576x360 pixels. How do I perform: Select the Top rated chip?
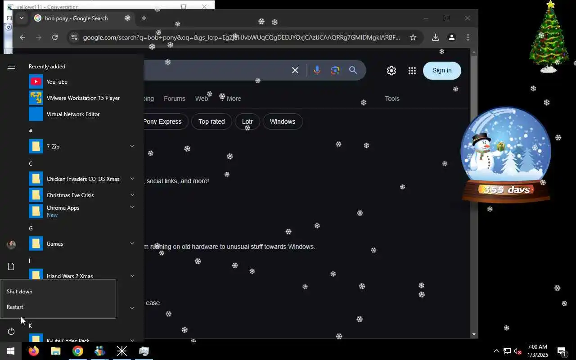tap(211, 121)
